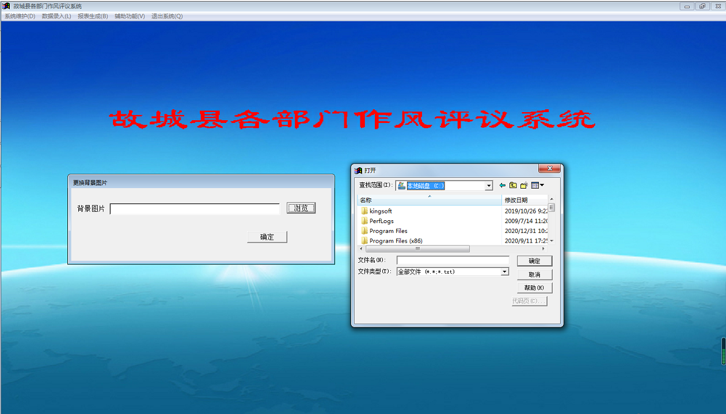Open the 系统维护(D) menu
Screen dimensions: 726x414
click(20, 16)
